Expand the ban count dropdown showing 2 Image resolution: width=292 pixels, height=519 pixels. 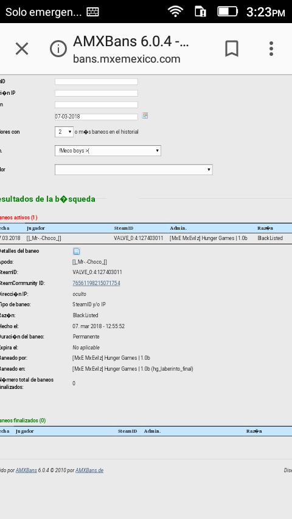[x=64, y=132]
